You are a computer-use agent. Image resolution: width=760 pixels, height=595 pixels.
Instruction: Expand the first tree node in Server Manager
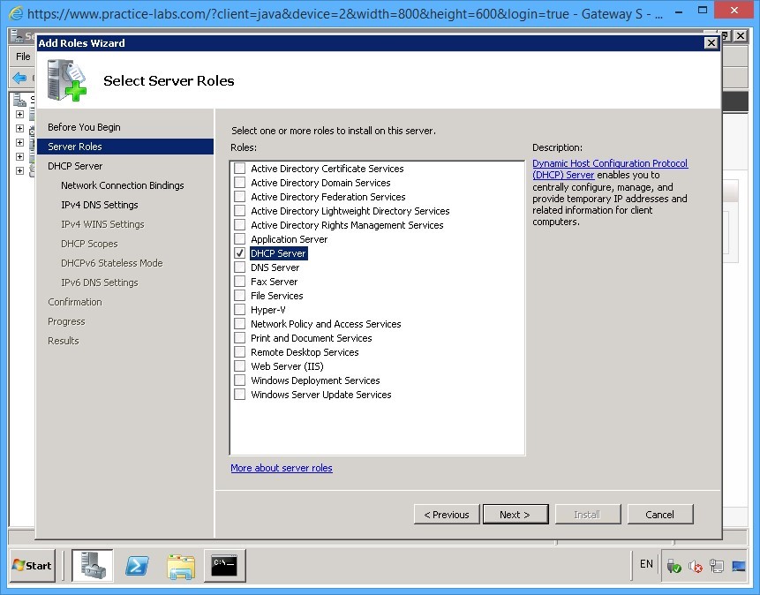19,114
